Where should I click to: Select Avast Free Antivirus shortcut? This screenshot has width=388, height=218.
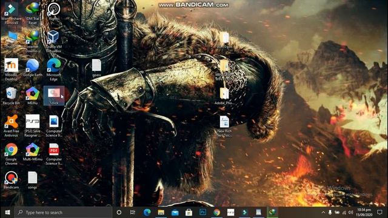11,126
